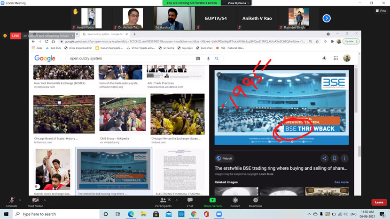Unmute the microphone in Zoom
Viewport: 390px width, 219px height.
(x=11, y=202)
